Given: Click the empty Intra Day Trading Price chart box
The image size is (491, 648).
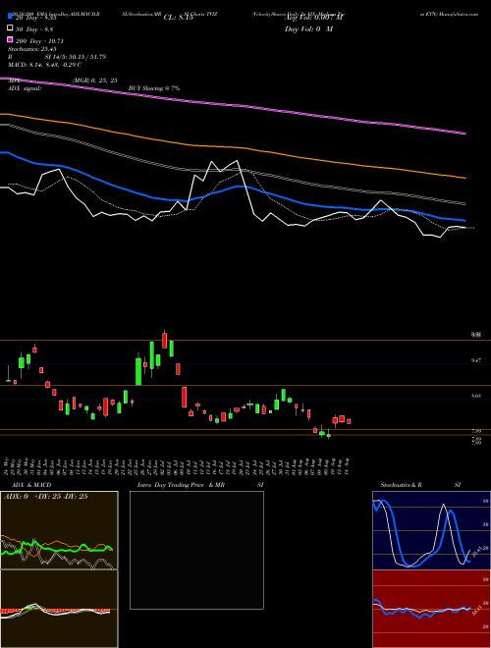Looking at the screenshot, I should pos(196,550).
